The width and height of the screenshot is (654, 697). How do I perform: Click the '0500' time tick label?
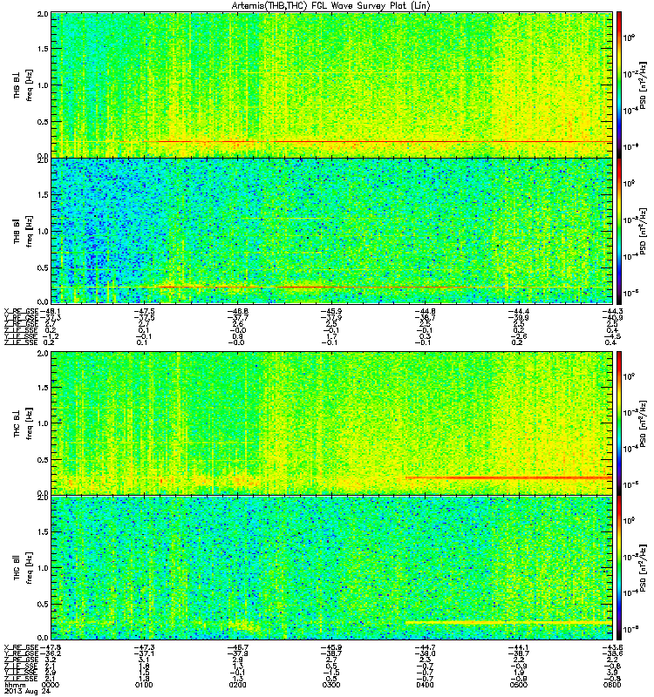(518, 685)
